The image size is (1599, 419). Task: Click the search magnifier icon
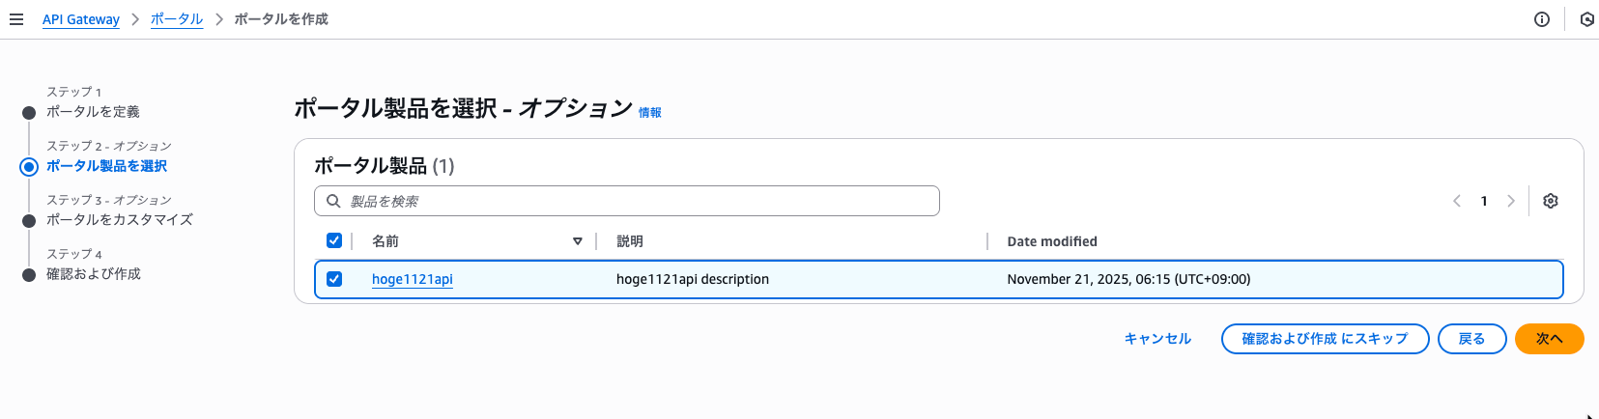(333, 201)
